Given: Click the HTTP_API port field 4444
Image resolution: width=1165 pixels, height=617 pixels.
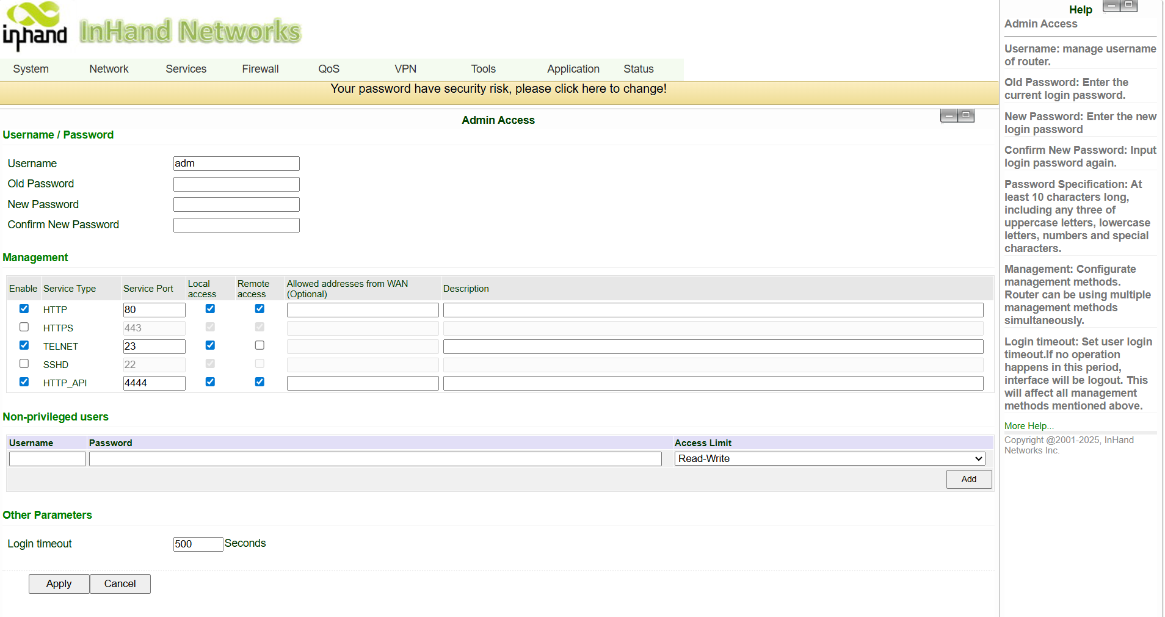Looking at the screenshot, I should [154, 383].
